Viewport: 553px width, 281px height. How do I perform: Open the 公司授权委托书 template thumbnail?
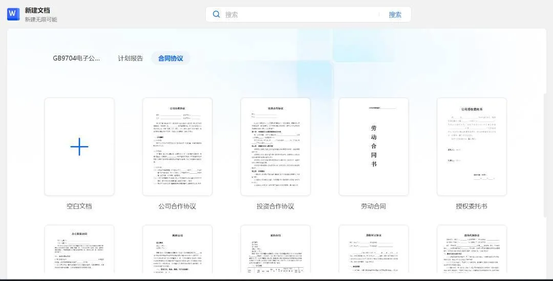pyautogui.click(x=472, y=147)
